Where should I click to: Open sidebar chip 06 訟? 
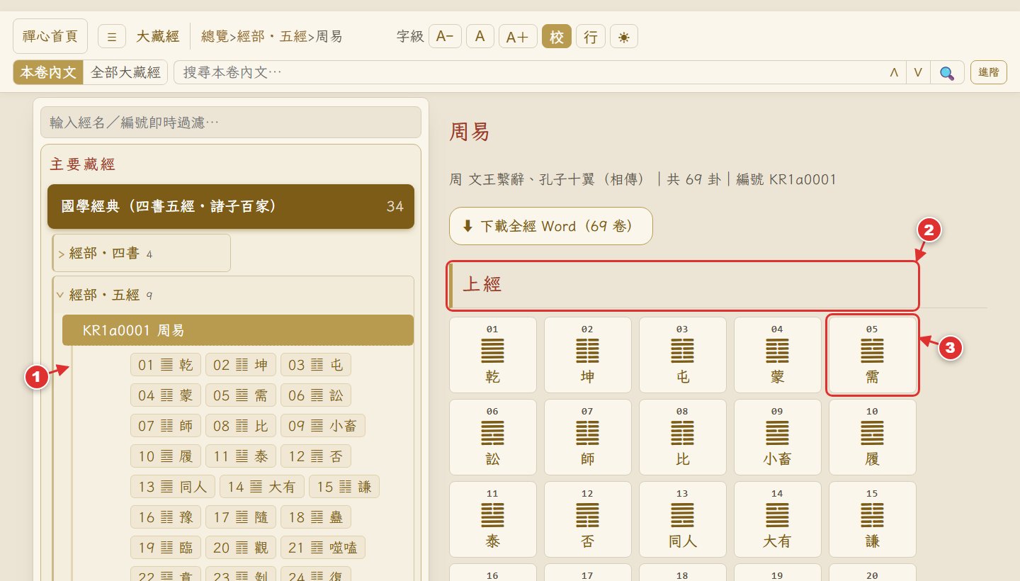pos(316,395)
